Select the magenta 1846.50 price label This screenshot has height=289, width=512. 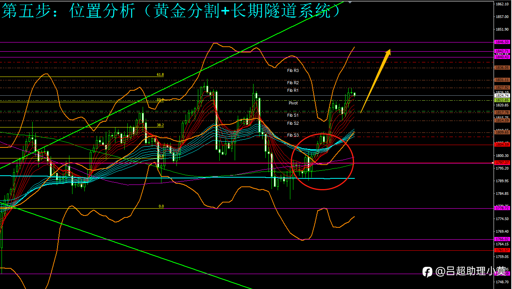click(502, 42)
